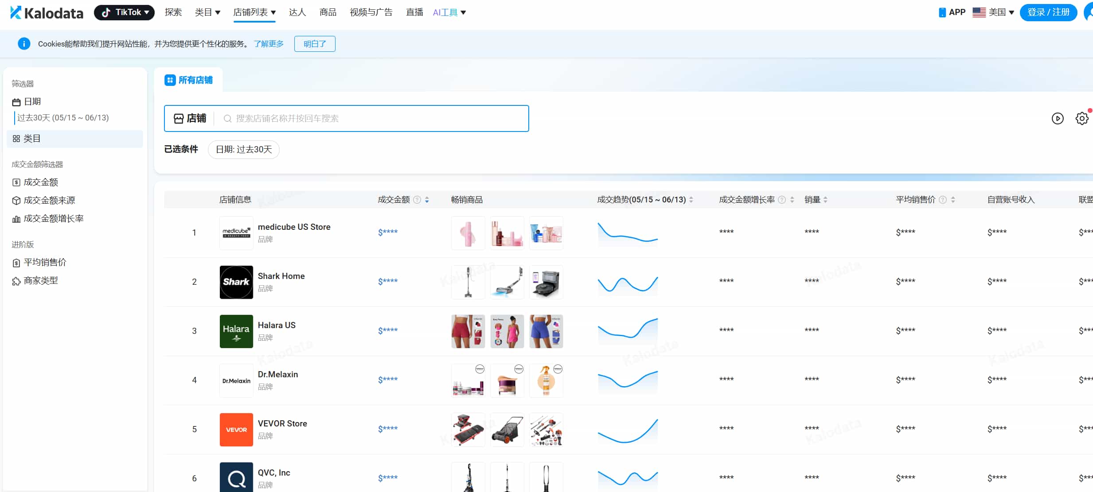Go to the 达人 page
The height and width of the screenshot is (492, 1093).
tap(297, 12)
